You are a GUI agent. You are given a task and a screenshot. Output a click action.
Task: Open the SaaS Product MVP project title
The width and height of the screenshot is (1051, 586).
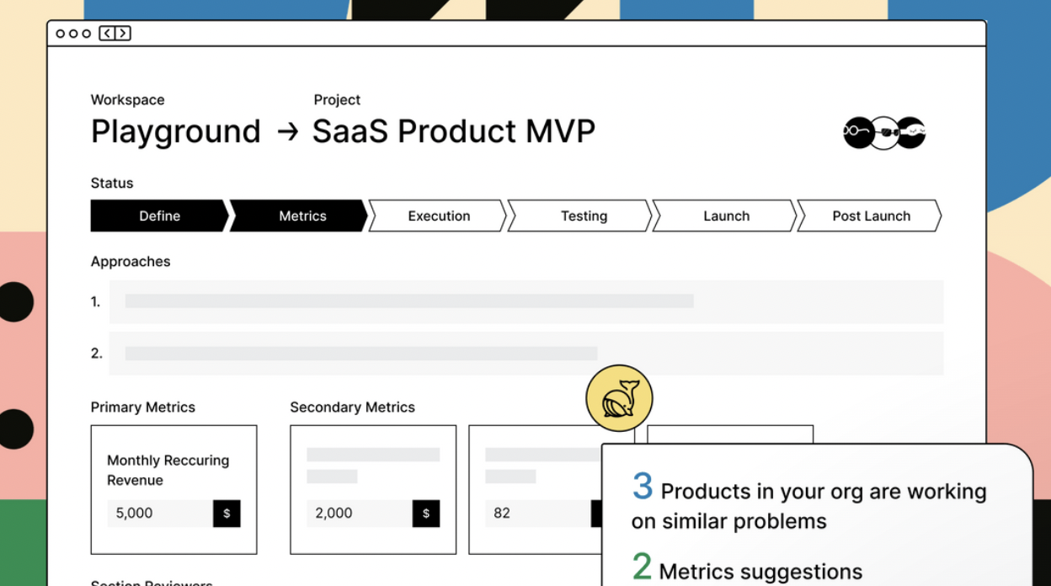click(x=454, y=131)
